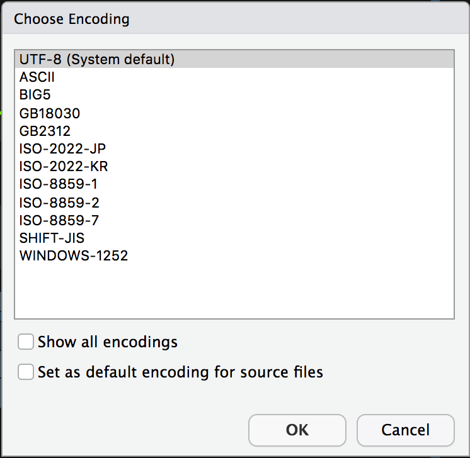Click the Choose Encoding title bar

235,19
